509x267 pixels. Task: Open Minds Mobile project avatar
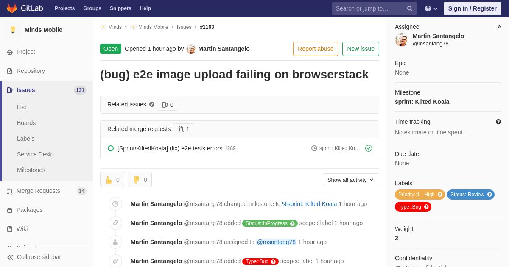[13, 30]
